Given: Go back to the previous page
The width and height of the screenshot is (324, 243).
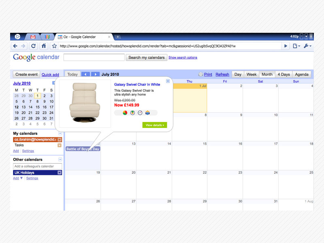Looking at the screenshot, I should pyautogui.click(x=15, y=46).
